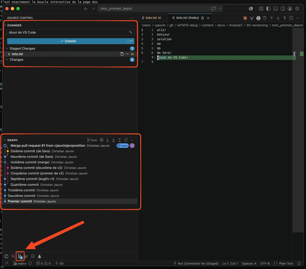The height and width of the screenshot is (269, 306).
Task: Click the orange Claude starburst icon
Action: click(x=245, y=18)
